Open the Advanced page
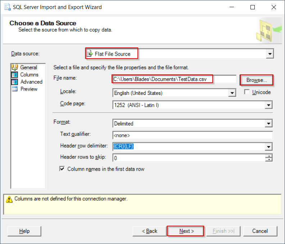The height and width of the screenshot is (244, 285). 31,82
